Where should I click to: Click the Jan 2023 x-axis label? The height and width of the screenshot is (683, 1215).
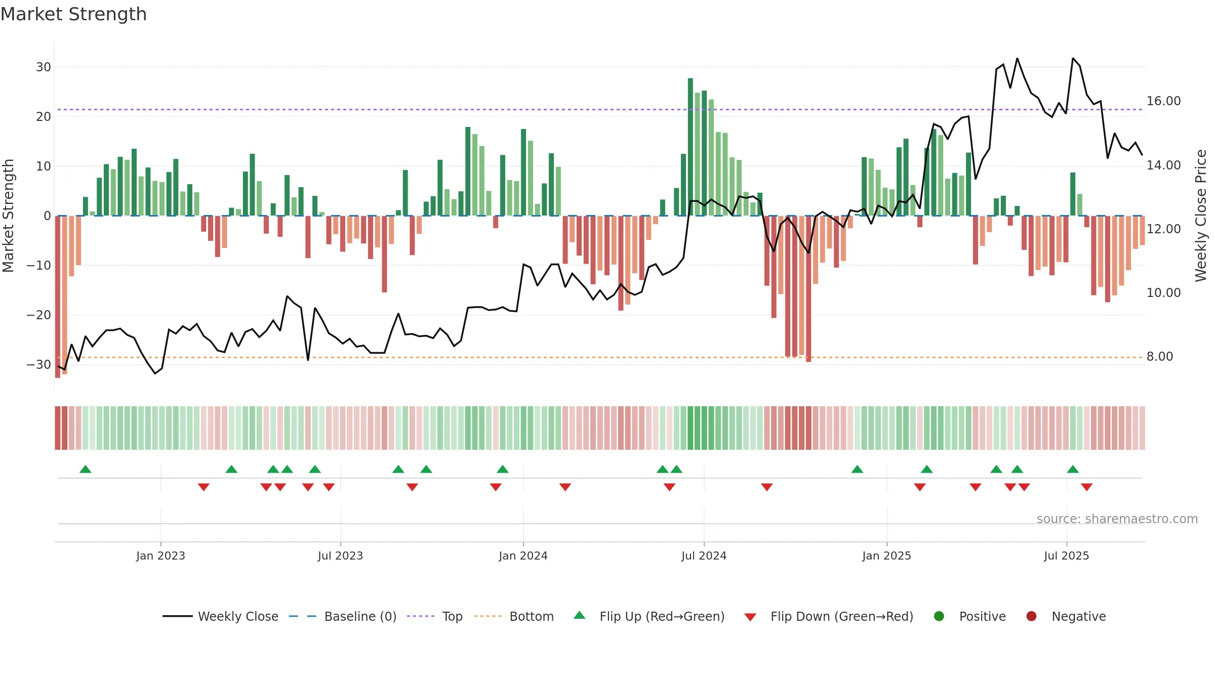pos(160,556)
